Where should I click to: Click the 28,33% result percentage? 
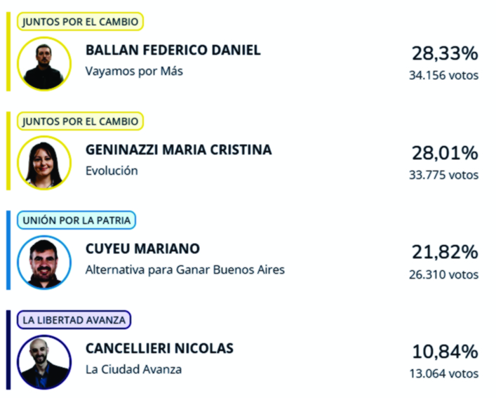[x=445, y=53]
